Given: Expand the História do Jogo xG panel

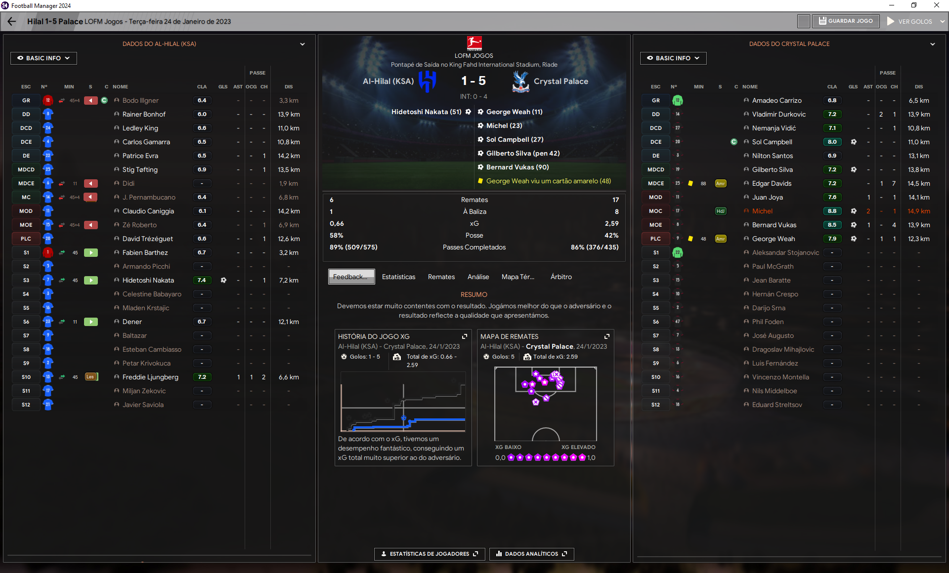Looking at the screenshot, I should click(x=465, y=336).
